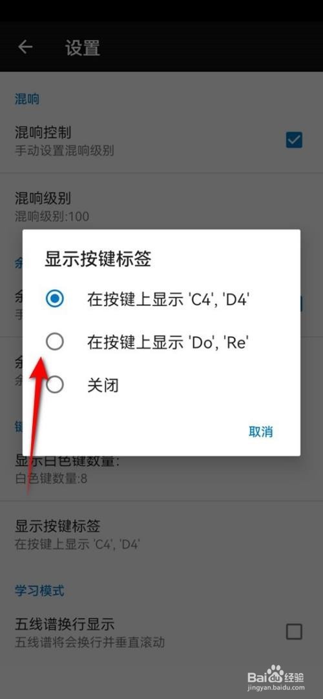323x699 pixels.
Task: Tap the back arrow icon
Action: pos(25,47)
